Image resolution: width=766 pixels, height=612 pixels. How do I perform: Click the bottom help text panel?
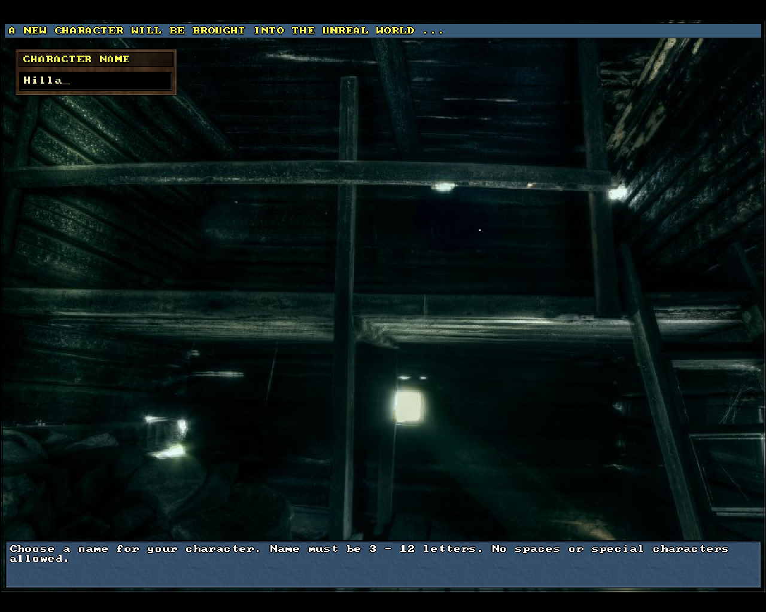pos(383,565)
